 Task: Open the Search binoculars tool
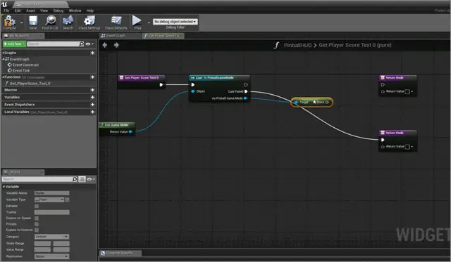click(x=68, y=22)
